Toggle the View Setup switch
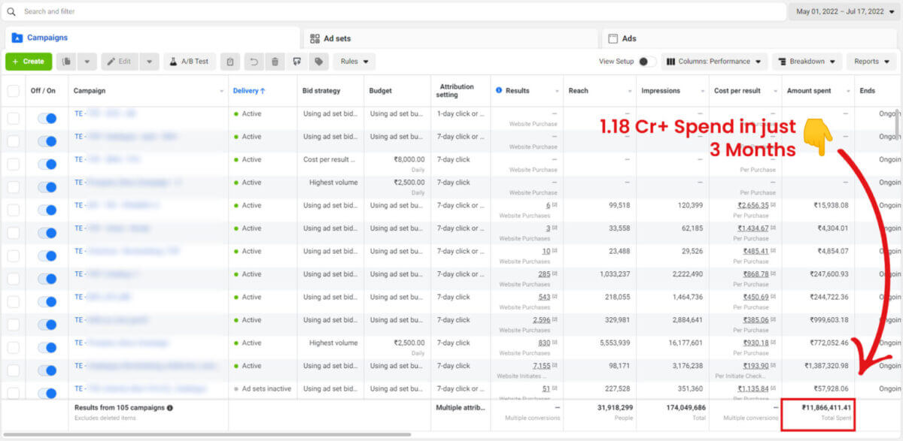Viewport: 903px width, 441px height. 646,62
